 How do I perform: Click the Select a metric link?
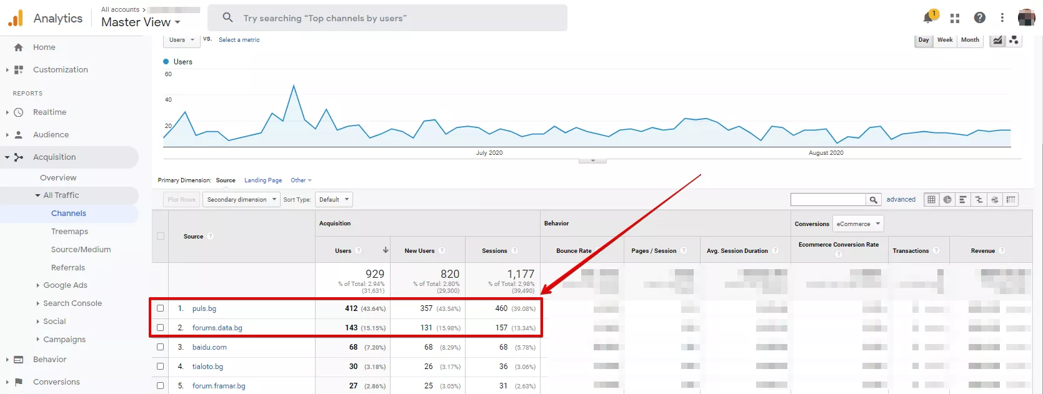[x=239, y=40]
